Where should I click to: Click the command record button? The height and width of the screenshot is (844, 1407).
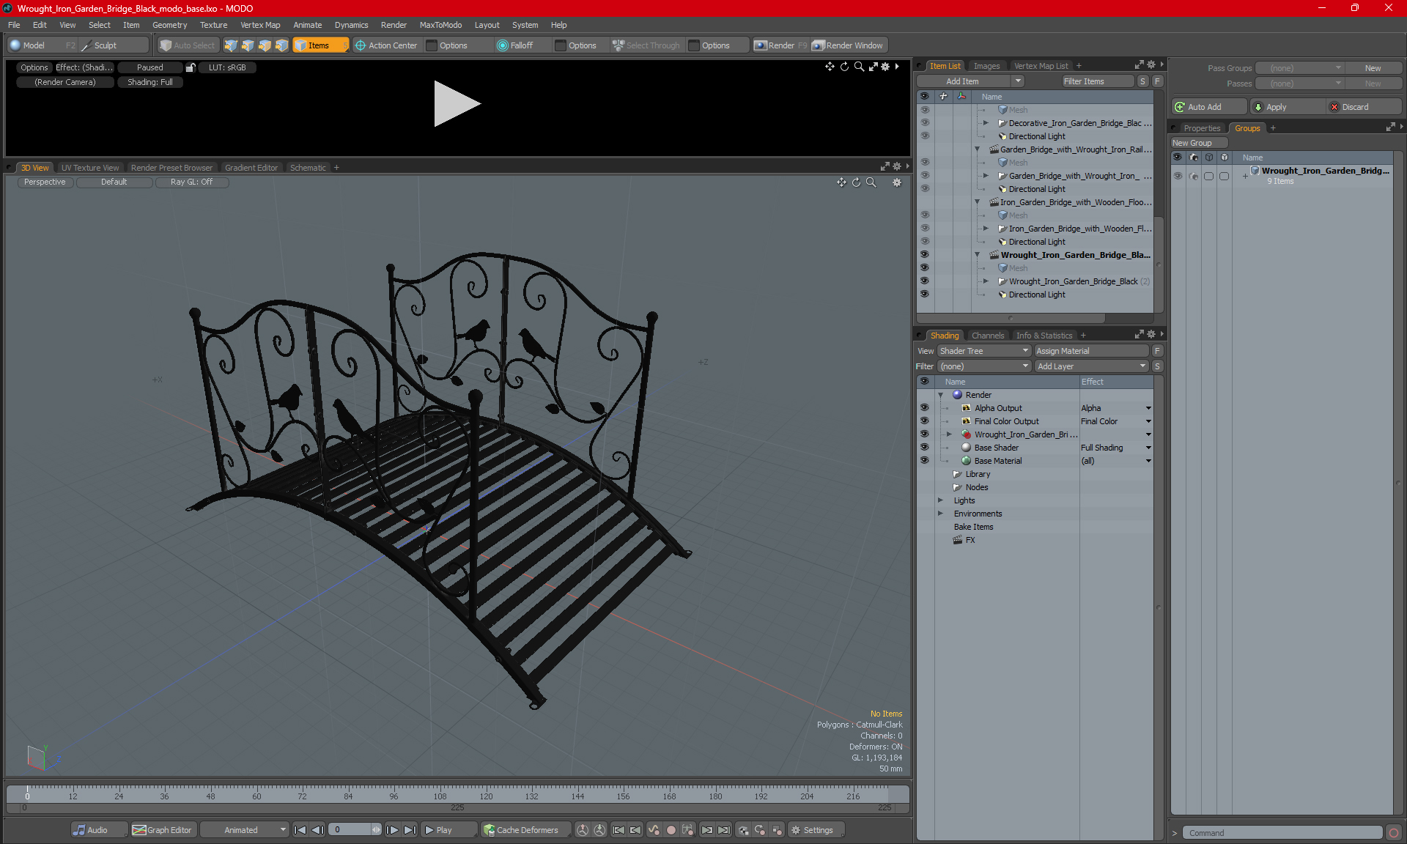(x=1394, y=833)
